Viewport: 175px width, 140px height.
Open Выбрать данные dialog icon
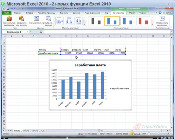click(48, 19)
